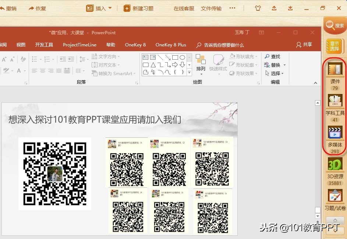This screenshot has height=239, width=347.
Task: Select the triangle shape in gallery
Action: pyautogui.click(x=153, y=65)
